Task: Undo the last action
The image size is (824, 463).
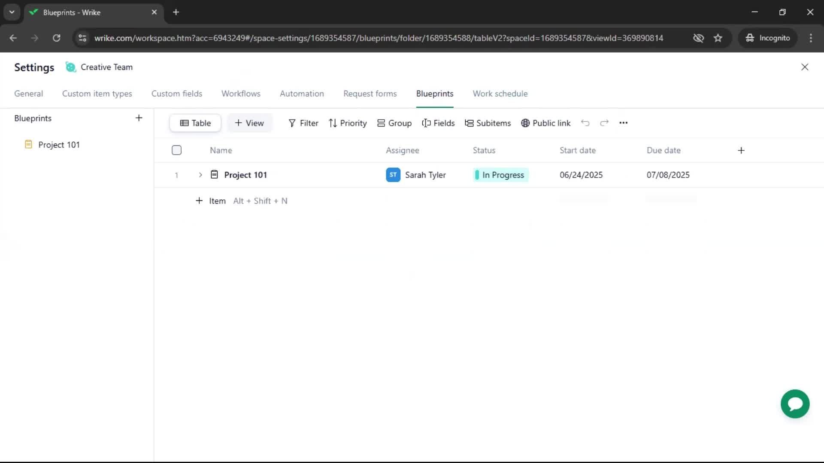Action: click(x=585, y=123)
